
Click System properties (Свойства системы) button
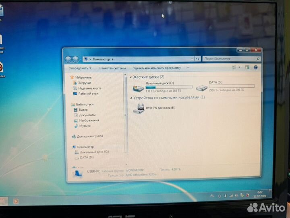112,68
